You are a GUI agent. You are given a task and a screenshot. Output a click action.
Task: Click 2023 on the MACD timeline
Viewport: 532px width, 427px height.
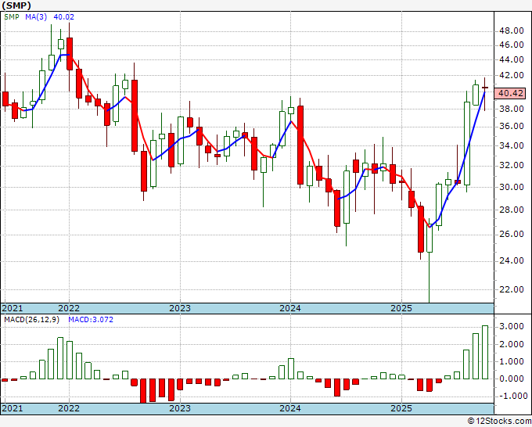tap(180, 408)
